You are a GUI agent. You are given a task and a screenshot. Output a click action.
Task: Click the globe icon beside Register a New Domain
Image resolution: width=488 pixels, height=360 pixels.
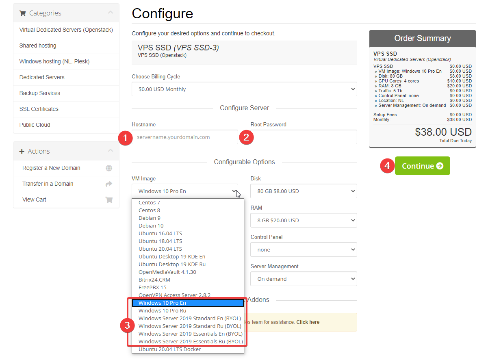pos(108,168)
